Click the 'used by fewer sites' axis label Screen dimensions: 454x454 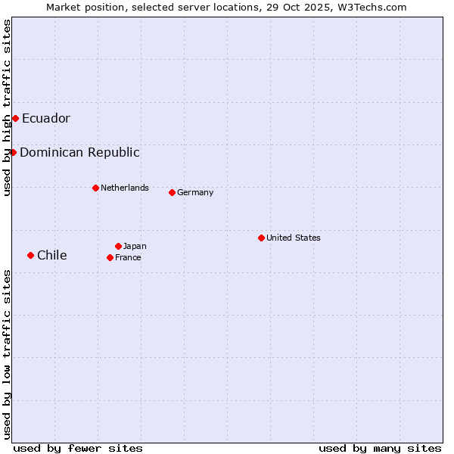[x=78, y=448]
